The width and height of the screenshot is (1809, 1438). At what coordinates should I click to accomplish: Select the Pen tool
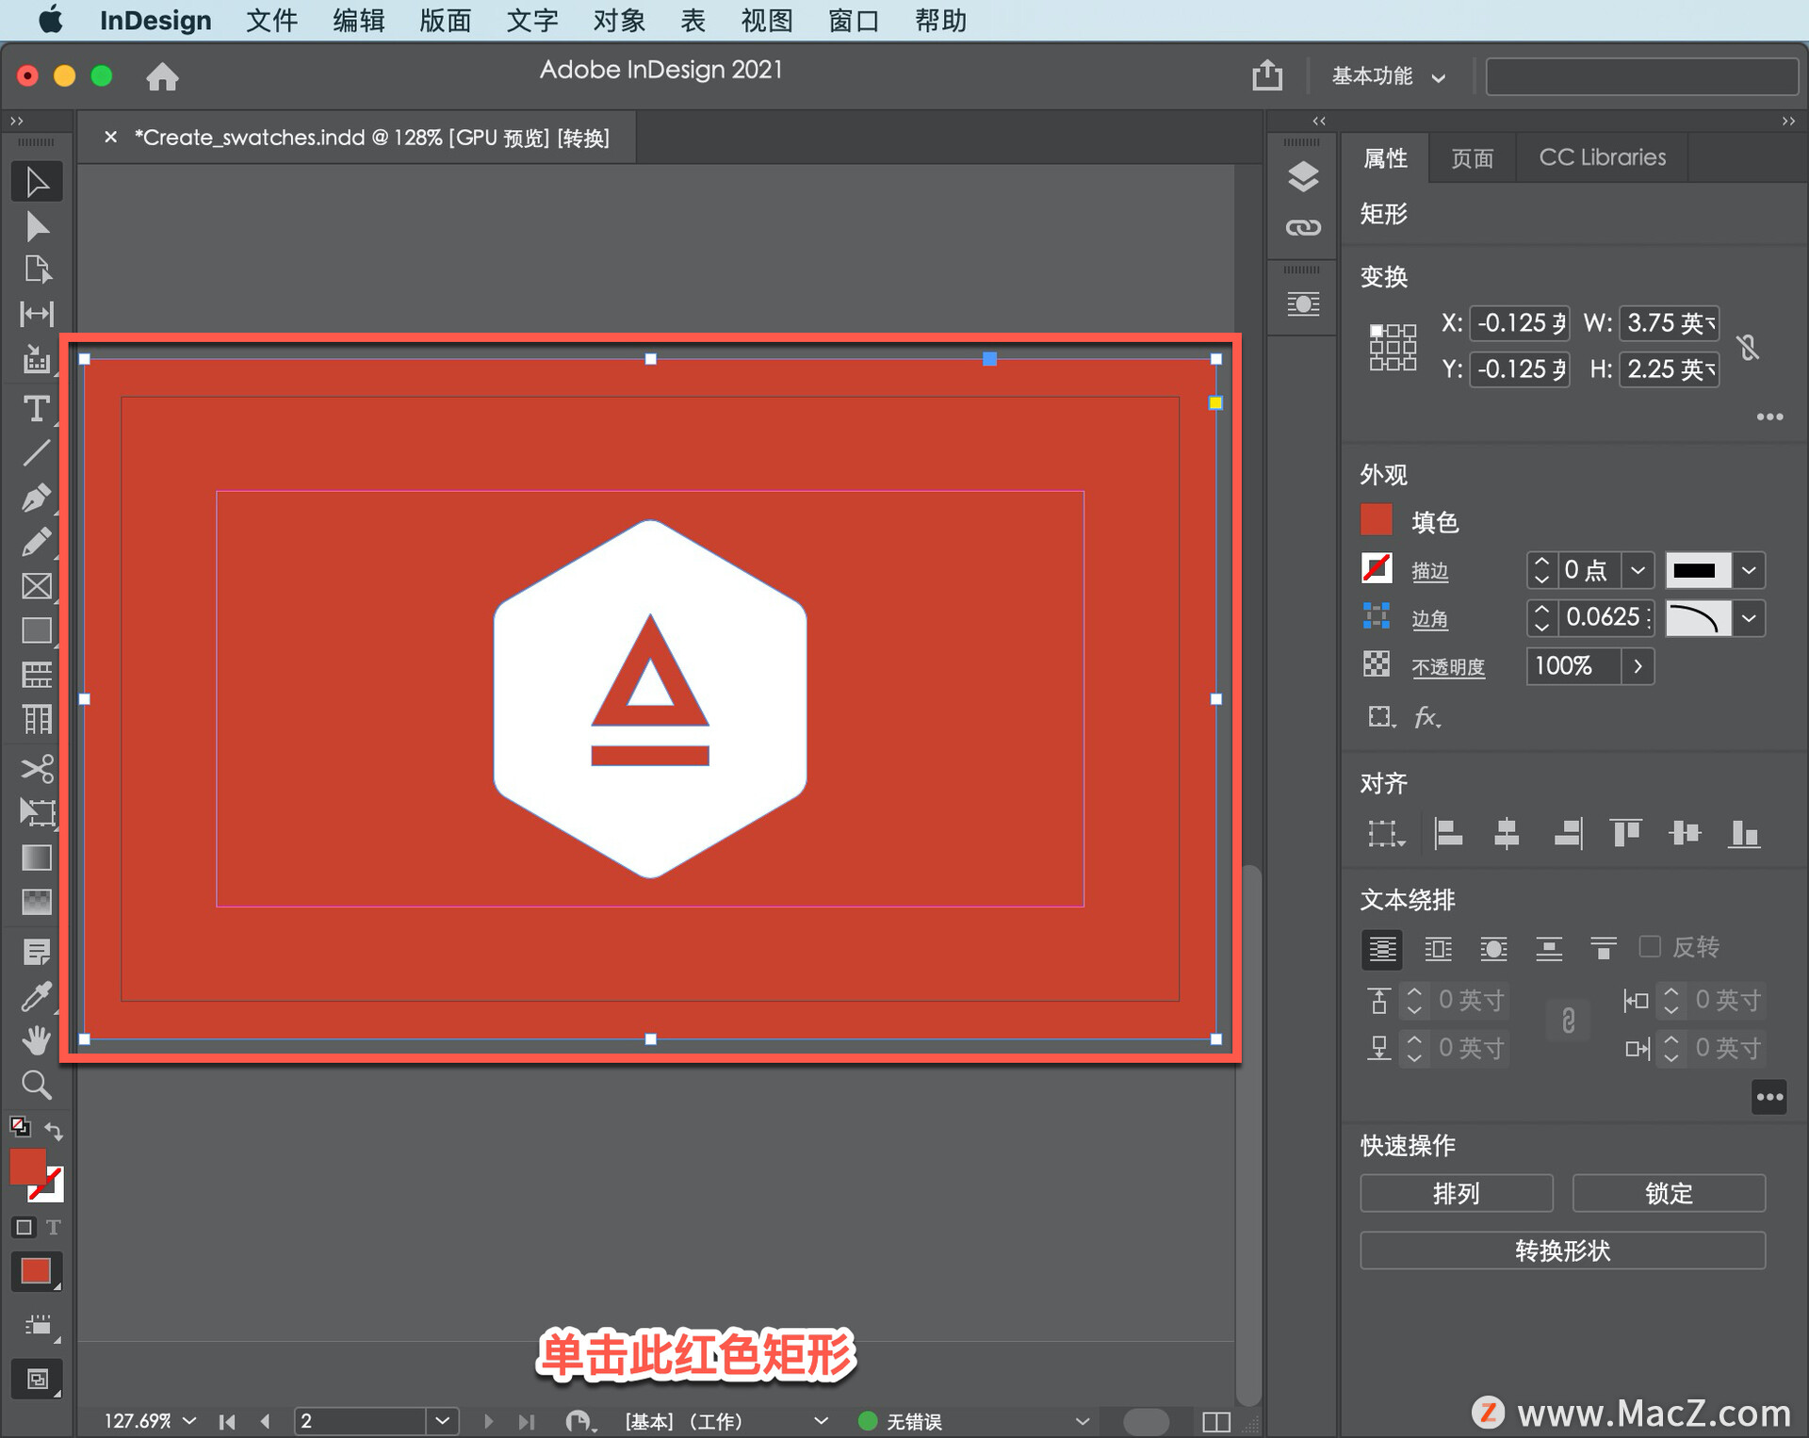(36, 498)
